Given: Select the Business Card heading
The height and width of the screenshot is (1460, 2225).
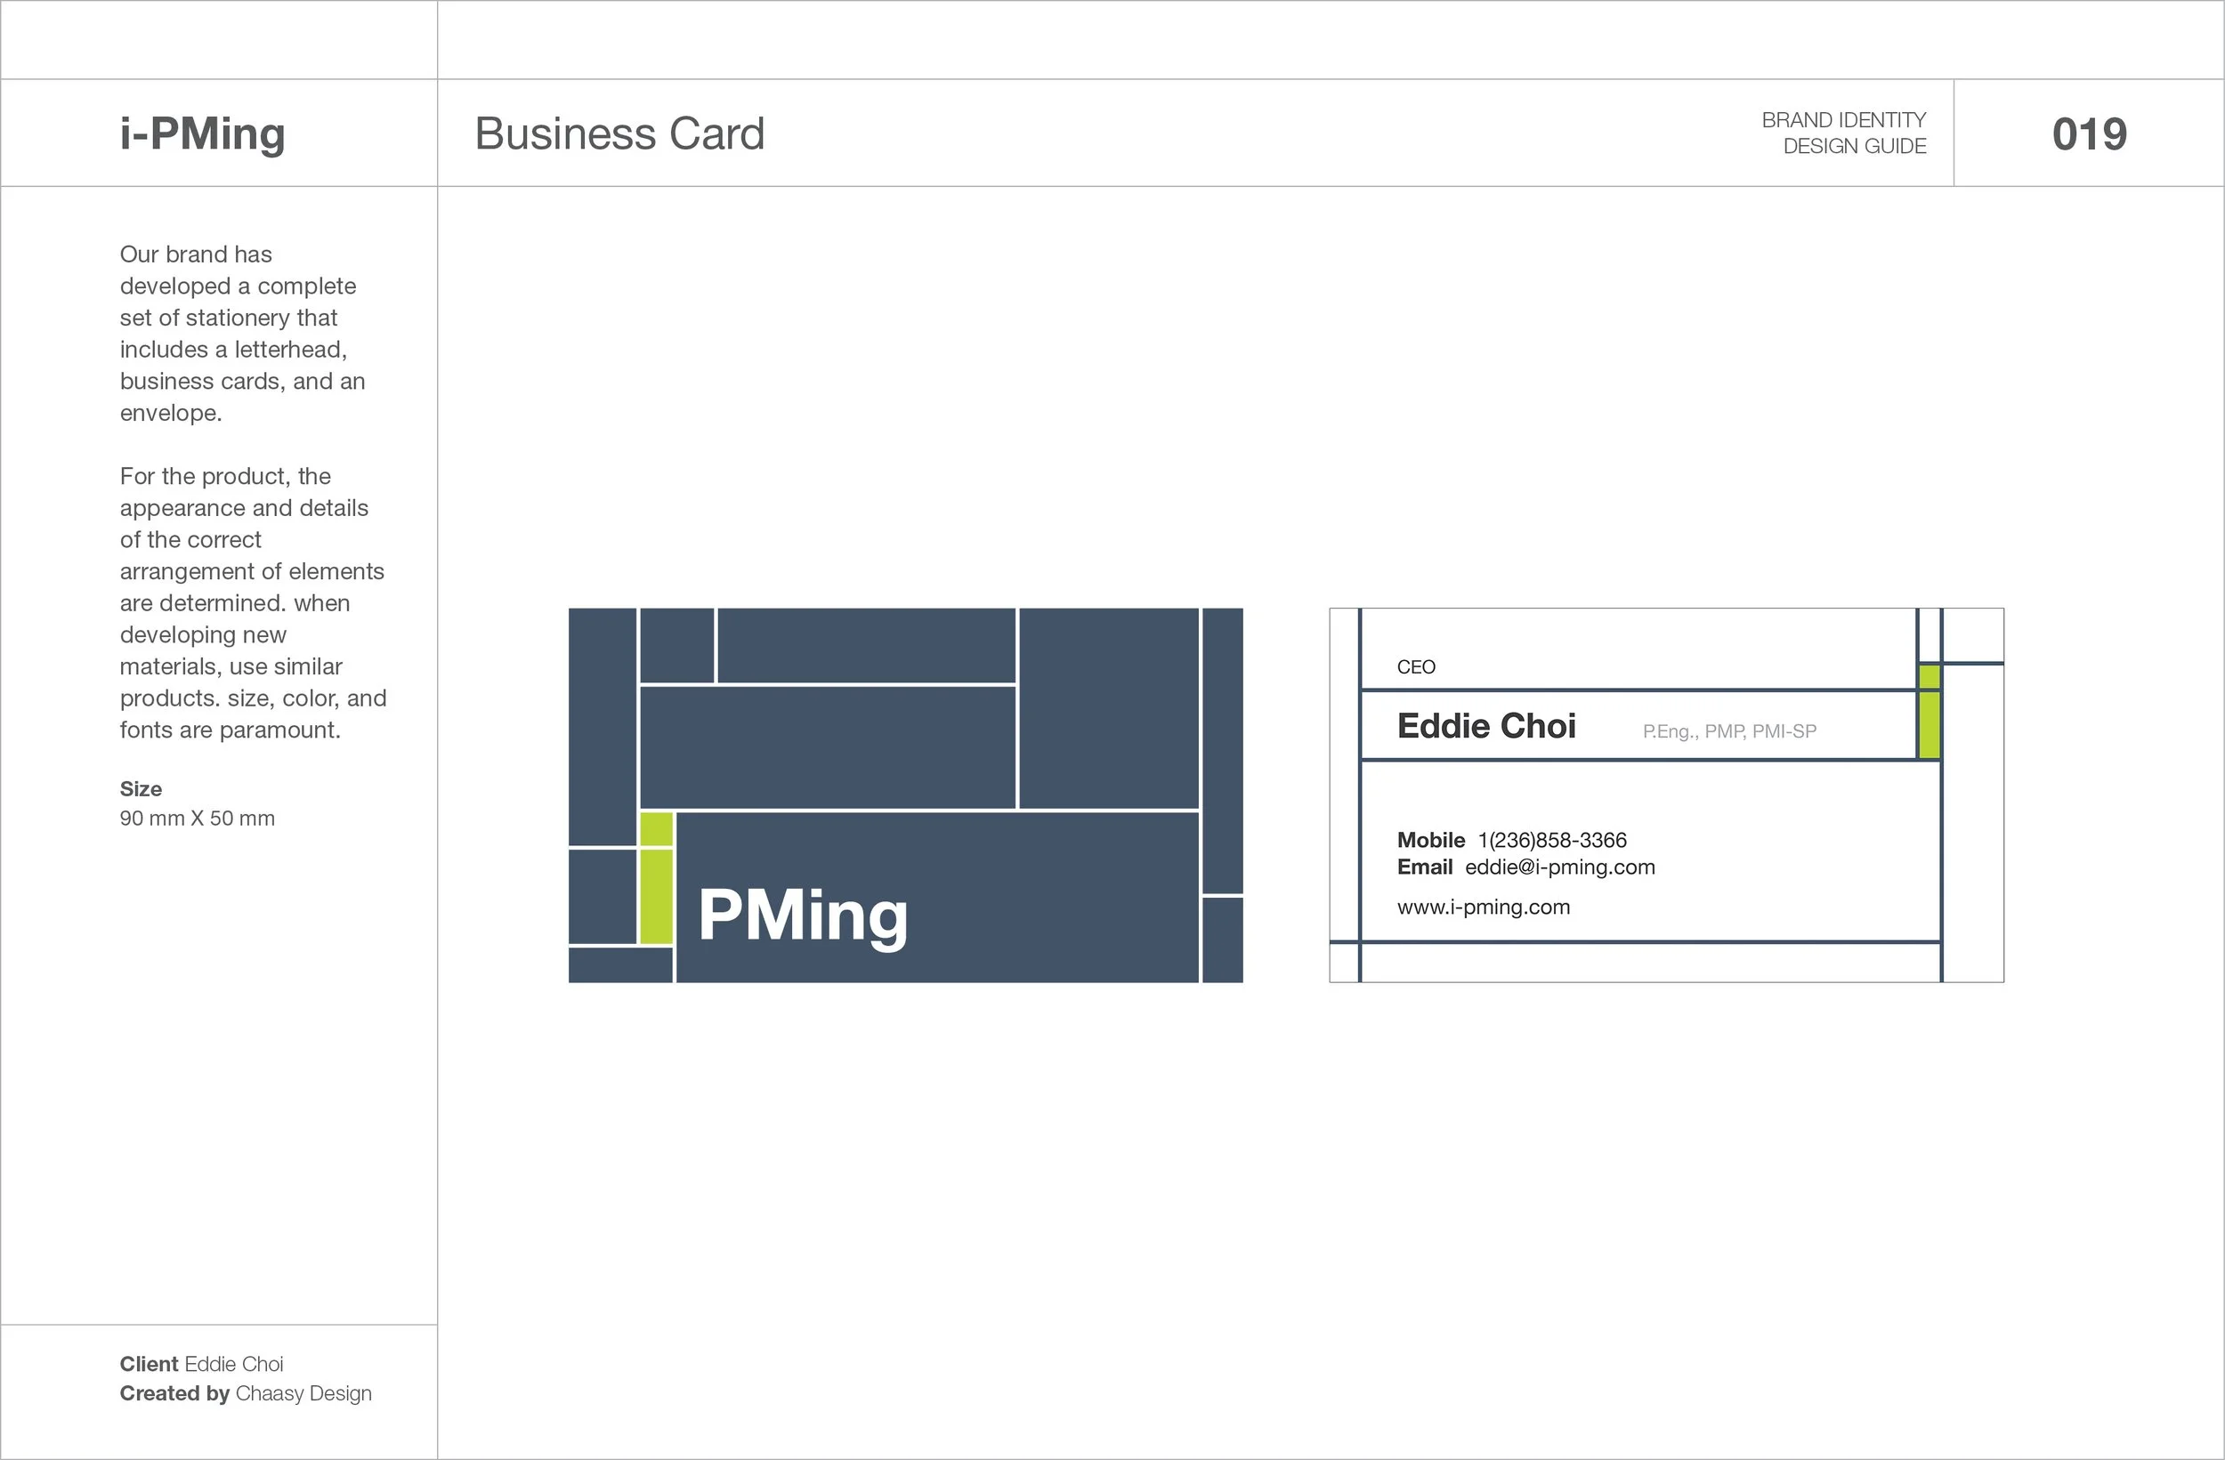Looking at the screenshot, I should [619, 133].
